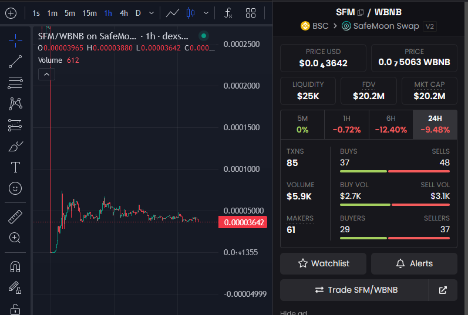Image resolution: width=468 pixels, height=315 pixels.
Task: Toggle magnet mode
Action: (x=15, y=267)
